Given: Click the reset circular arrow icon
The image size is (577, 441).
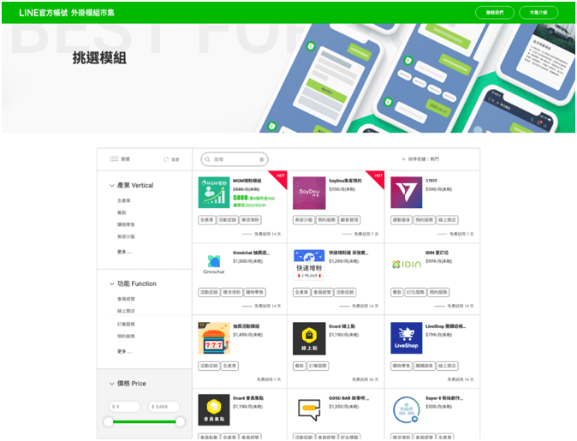Looking at the screenshot, I should 166,159.
